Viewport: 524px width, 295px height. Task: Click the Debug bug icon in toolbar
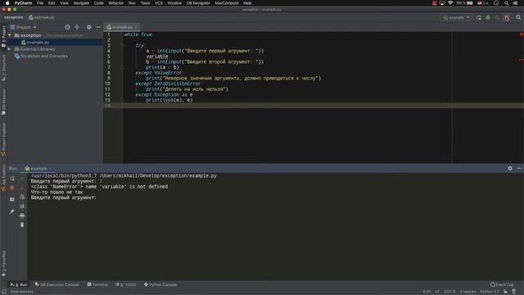[488, 17]
